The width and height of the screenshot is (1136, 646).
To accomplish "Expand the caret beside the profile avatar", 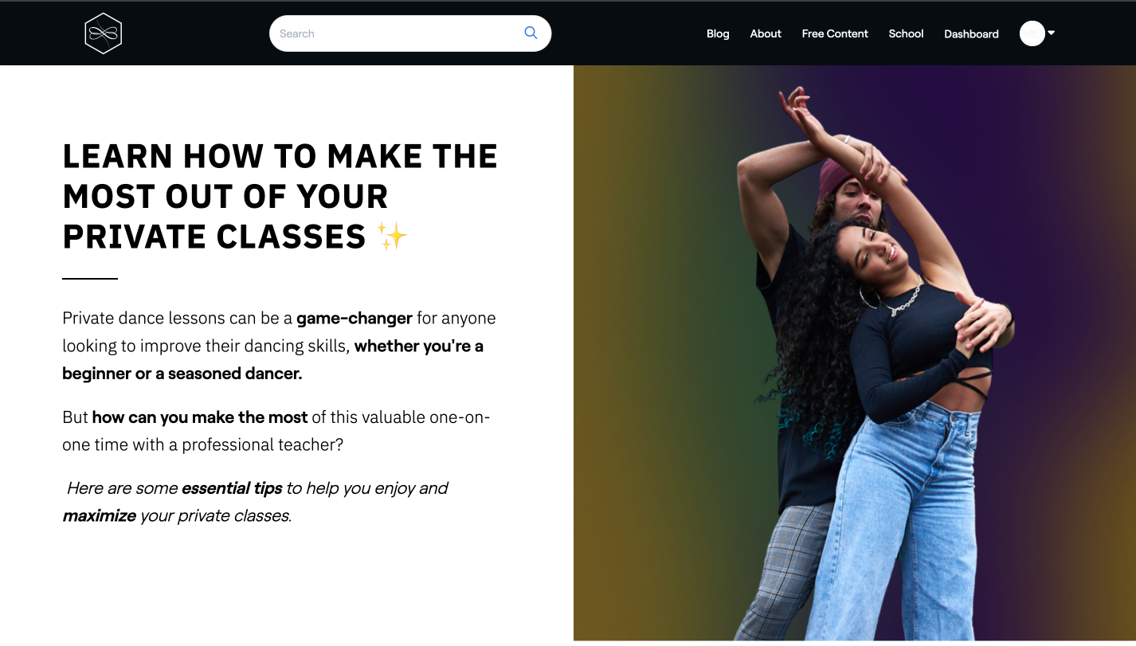I will click(1052, 33).
